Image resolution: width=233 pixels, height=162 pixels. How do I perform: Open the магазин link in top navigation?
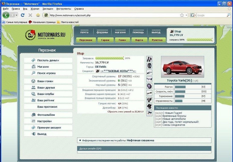coord(120,32)
